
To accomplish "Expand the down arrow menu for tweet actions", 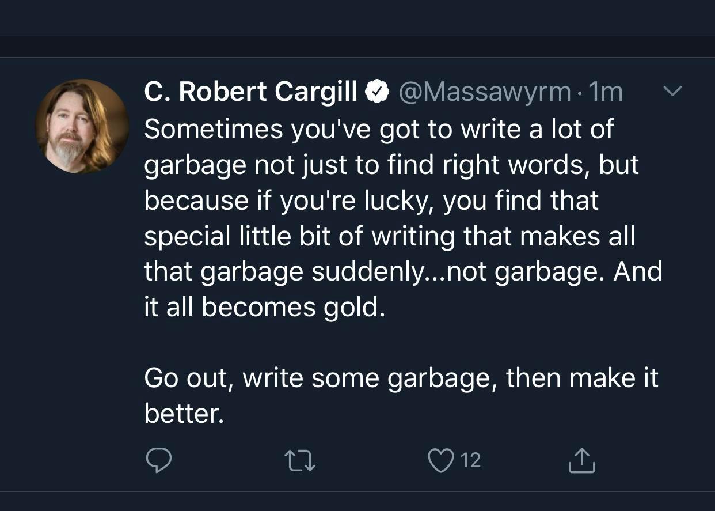I will [x=674, y=90].
